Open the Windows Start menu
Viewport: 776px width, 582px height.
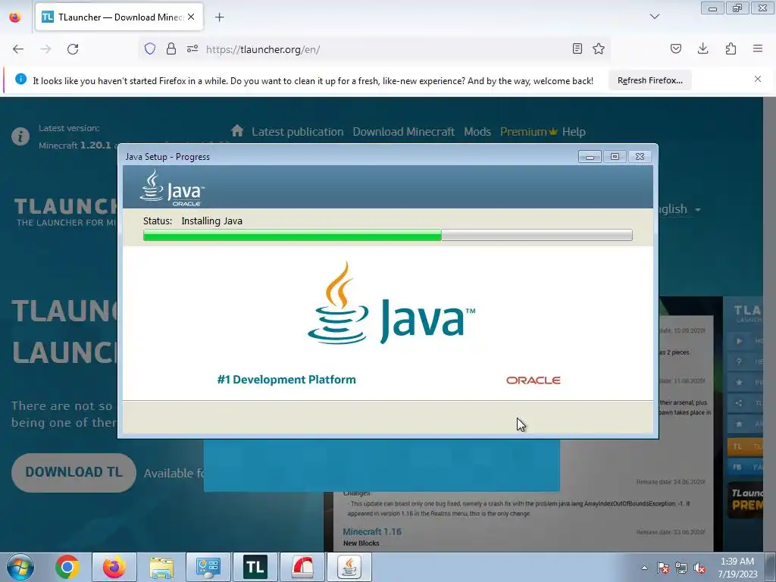pos(20,567)
